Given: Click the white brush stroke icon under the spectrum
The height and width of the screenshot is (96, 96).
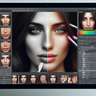Looking at the screenshot, I should click(x=90, y=42).
